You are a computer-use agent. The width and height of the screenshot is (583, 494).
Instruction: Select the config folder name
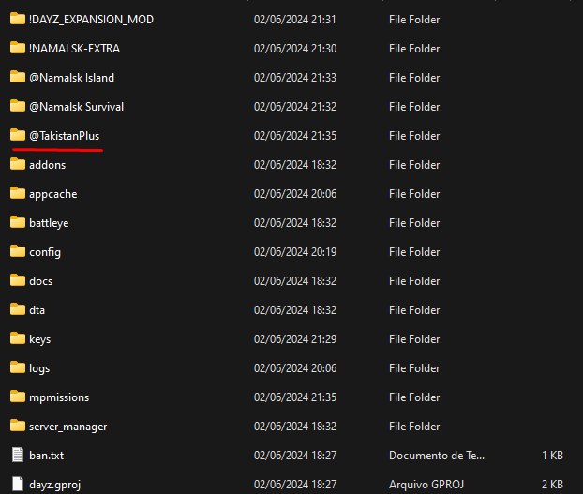(45, 252)
